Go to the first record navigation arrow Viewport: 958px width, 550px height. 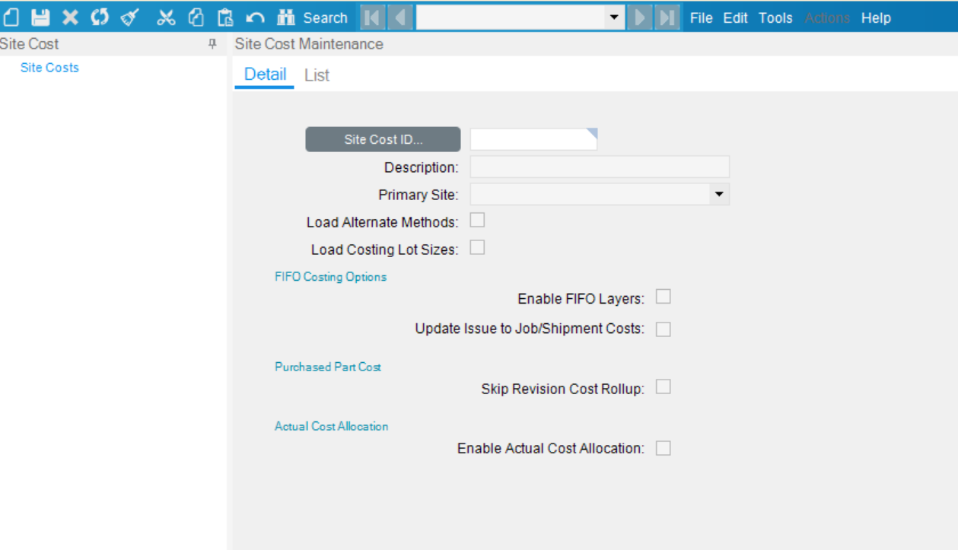[x=372, y=17]
